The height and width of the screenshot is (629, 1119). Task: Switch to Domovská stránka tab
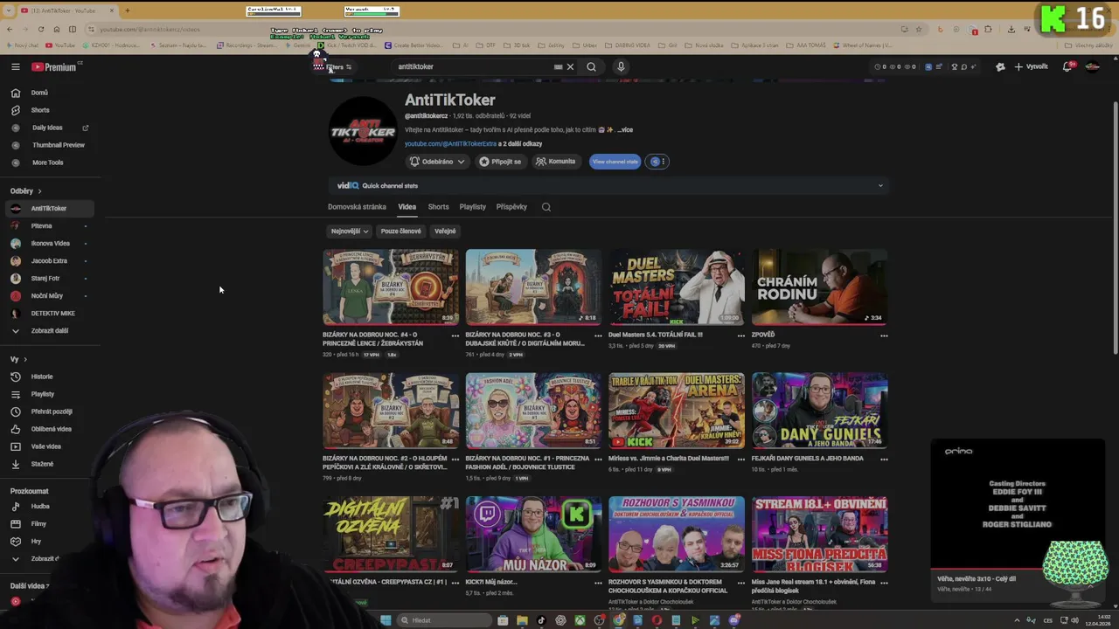(x=357, y=207)
